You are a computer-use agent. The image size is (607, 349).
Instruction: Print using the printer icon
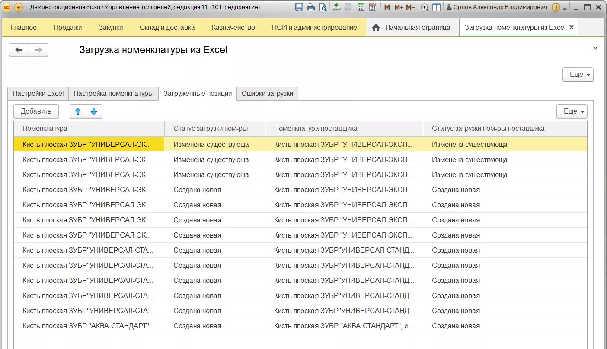310,7
